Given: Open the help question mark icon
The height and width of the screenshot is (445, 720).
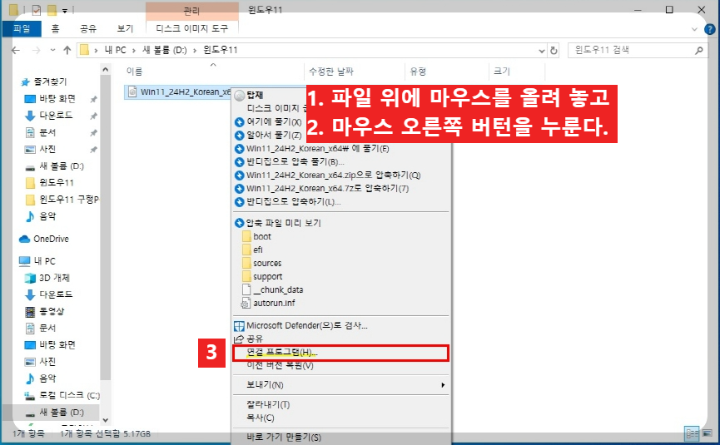Looking at the screenshot, I should (x=709, y=29).
